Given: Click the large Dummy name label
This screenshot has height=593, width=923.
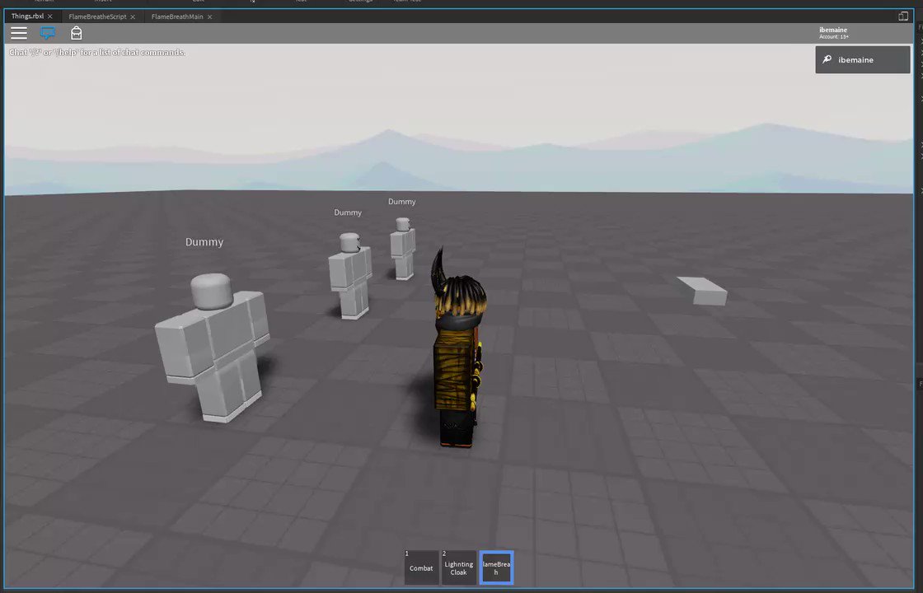Looking at the screenshot, I should [x=204, y=242].
